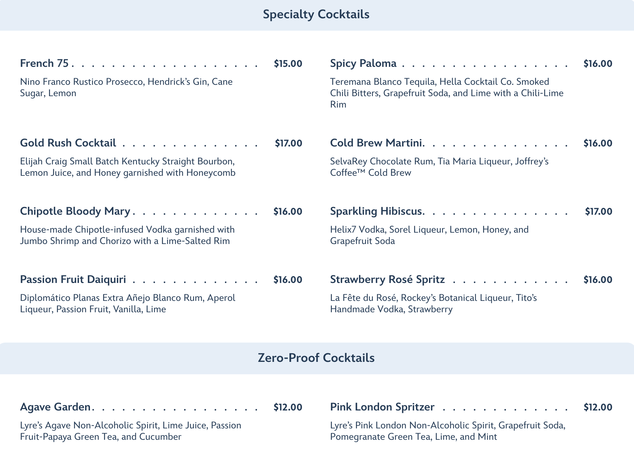Select the Gold Rush Cocktail title
The width and height of the screenshot is (634, 457).
tap(68, 143)
